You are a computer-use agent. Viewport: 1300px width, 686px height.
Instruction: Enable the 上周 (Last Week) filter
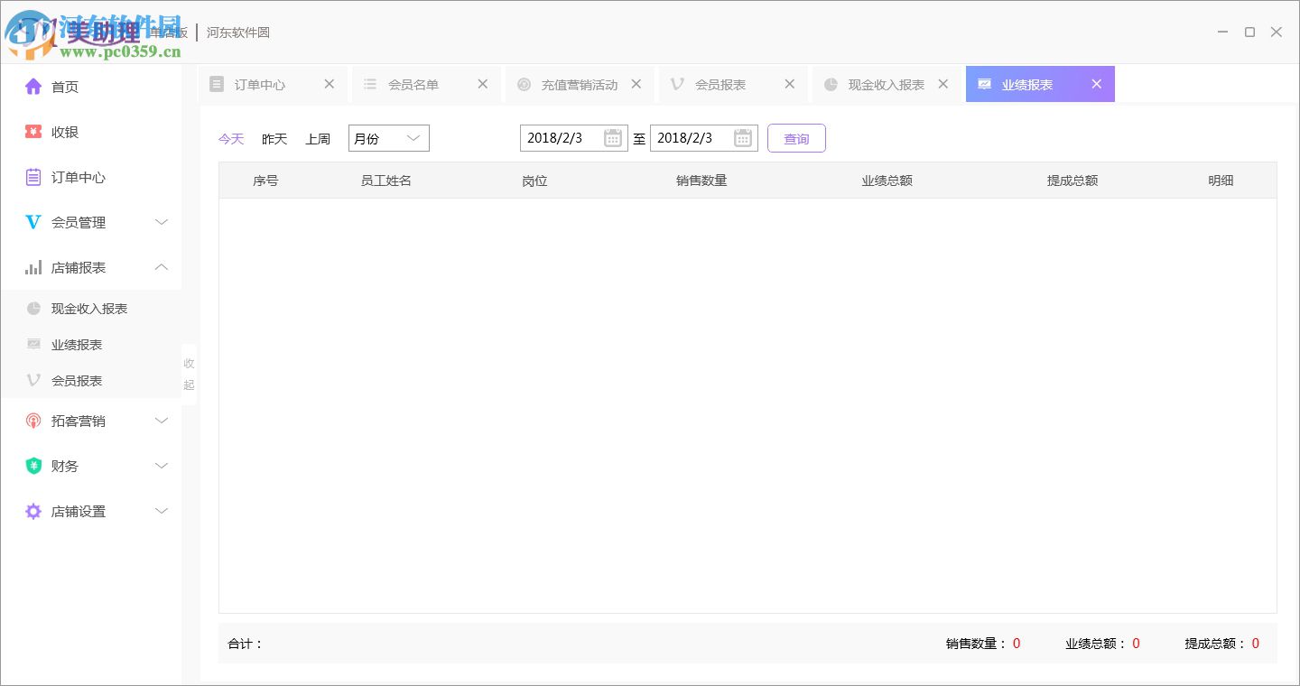point(318,138)
